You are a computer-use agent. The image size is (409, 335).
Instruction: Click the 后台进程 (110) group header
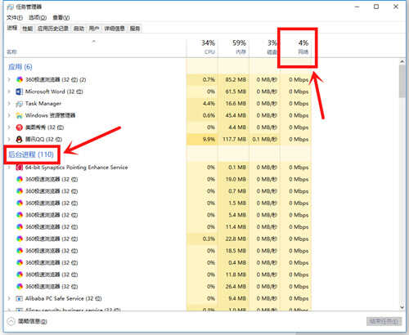(31, 154)
